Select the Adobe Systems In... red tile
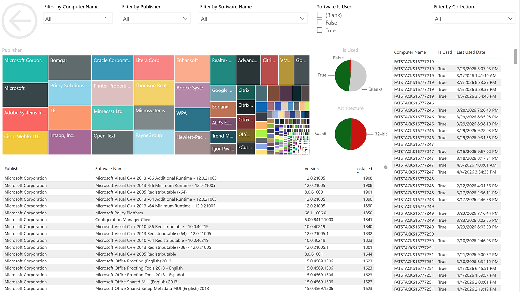Screen dimensions: 520x292 pos(25,119)
